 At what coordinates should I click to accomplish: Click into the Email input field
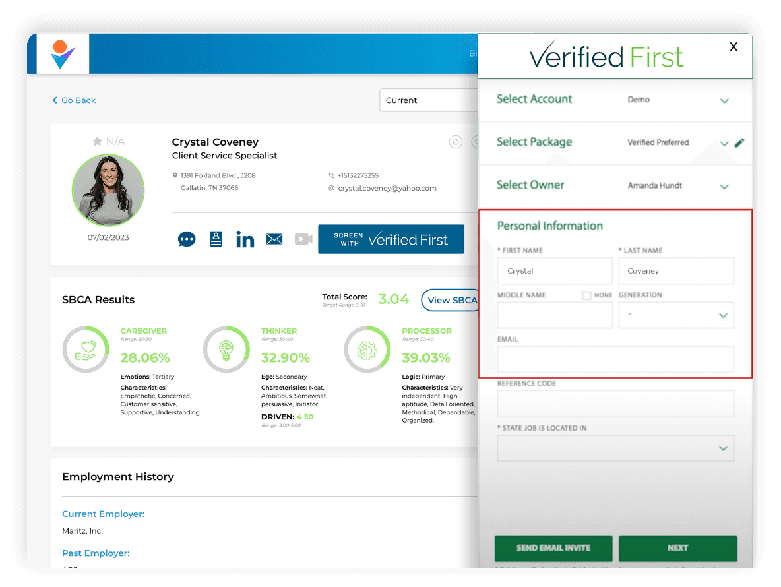[615, 359]
